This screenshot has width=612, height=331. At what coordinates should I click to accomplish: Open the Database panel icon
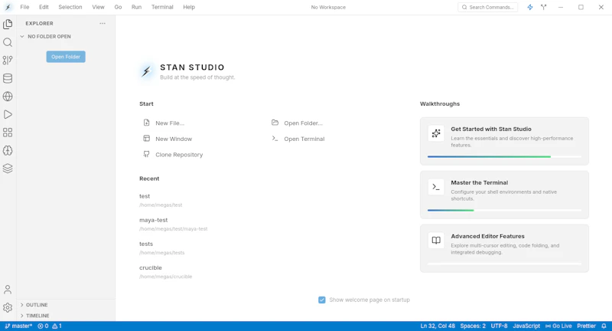pos(8,78)
